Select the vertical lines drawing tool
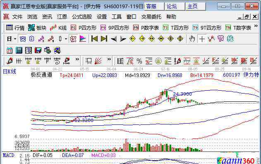The image size is (261, 164). click(x=19, y=61)
